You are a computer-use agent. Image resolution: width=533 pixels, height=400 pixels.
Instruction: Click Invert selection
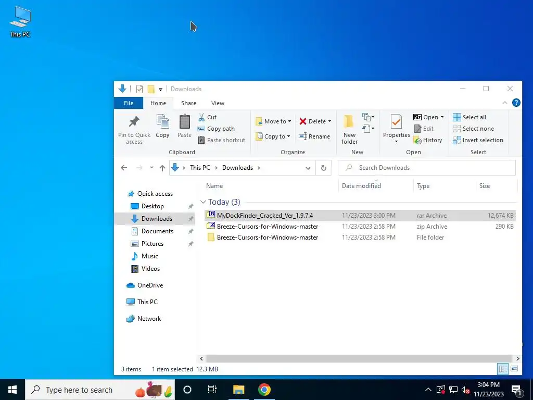pos(478,140)
